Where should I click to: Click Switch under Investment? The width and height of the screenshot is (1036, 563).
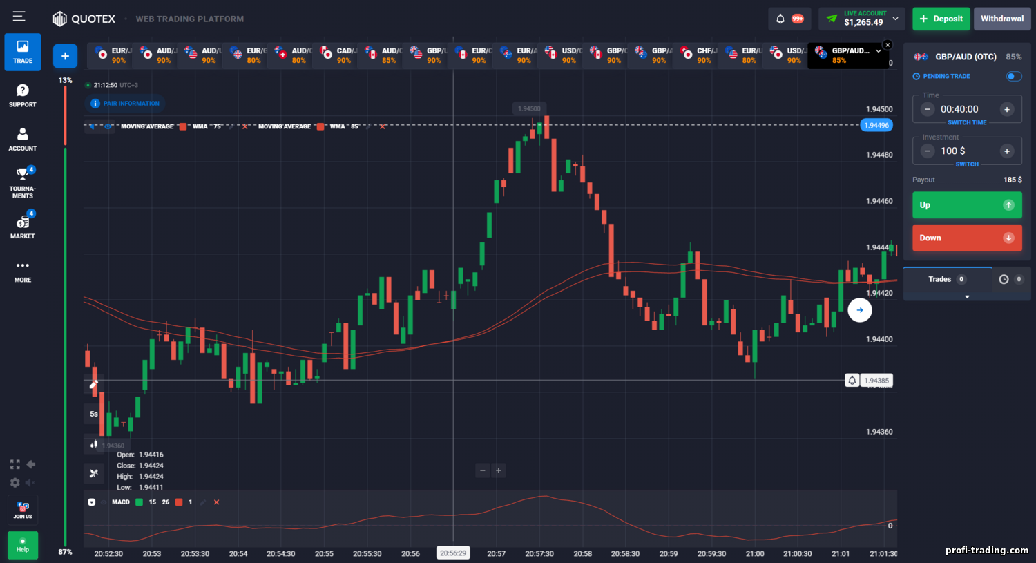pyautogui.click(x=967, y=164)
